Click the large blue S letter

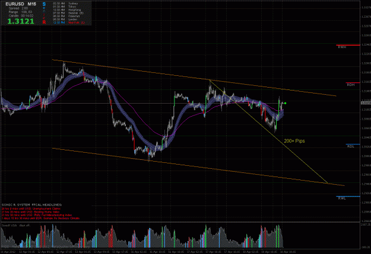tap(44, 4)
